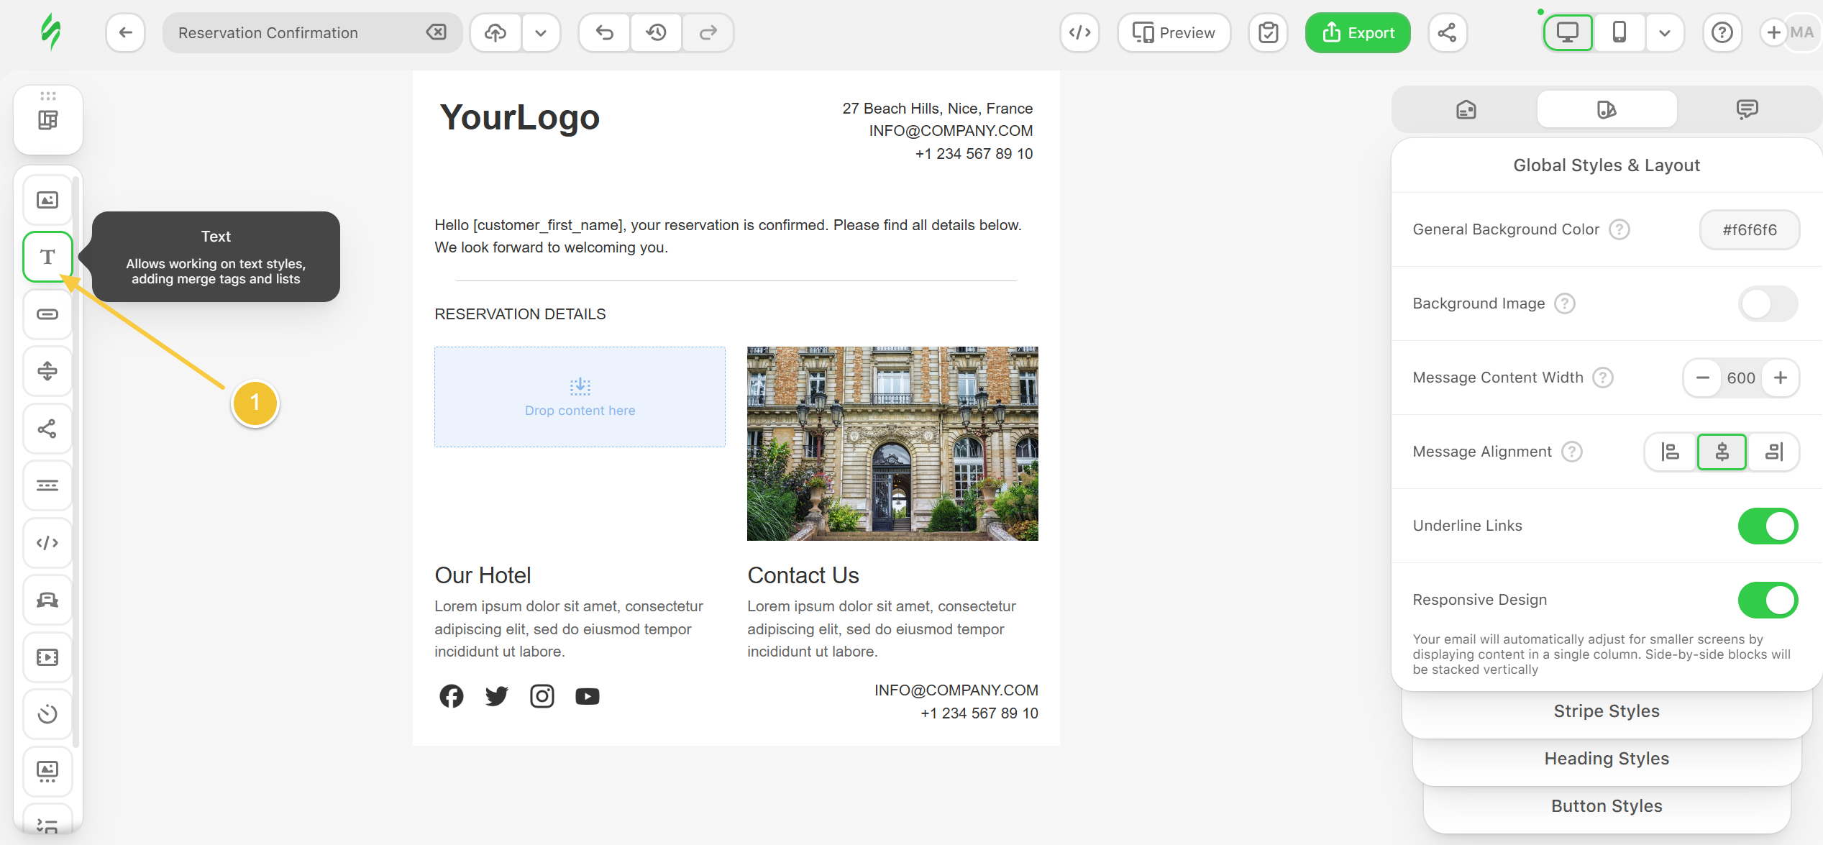Click the Our Hotel heading
This screenshot has height=845, width=1823.
(483, 575)
